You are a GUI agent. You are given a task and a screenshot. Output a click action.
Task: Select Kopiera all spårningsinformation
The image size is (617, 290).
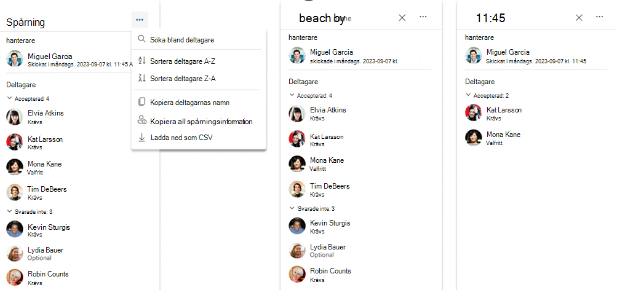point(199,122)
